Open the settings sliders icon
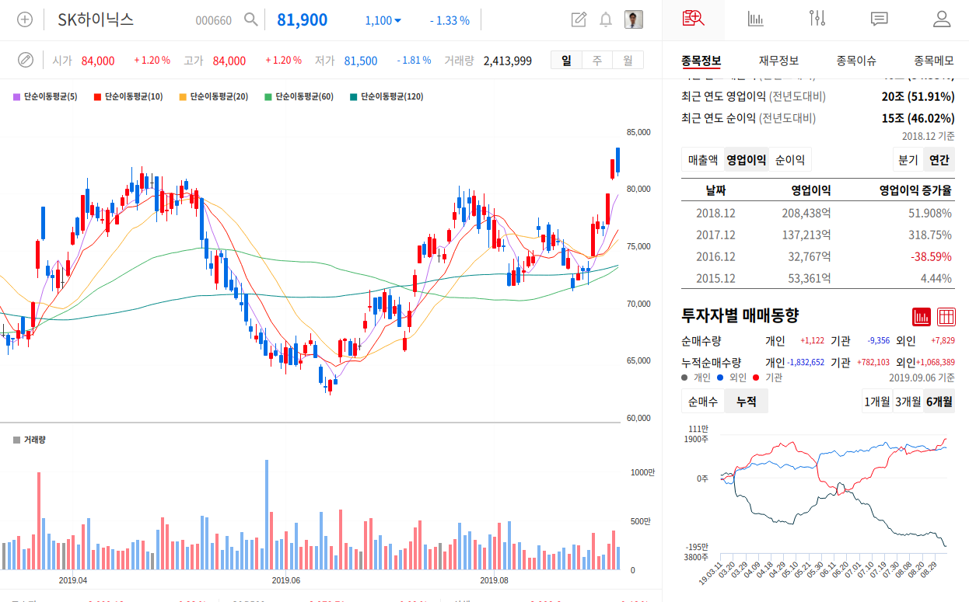The width and height of the screenshot is (969, 602). tap(817, 19)
